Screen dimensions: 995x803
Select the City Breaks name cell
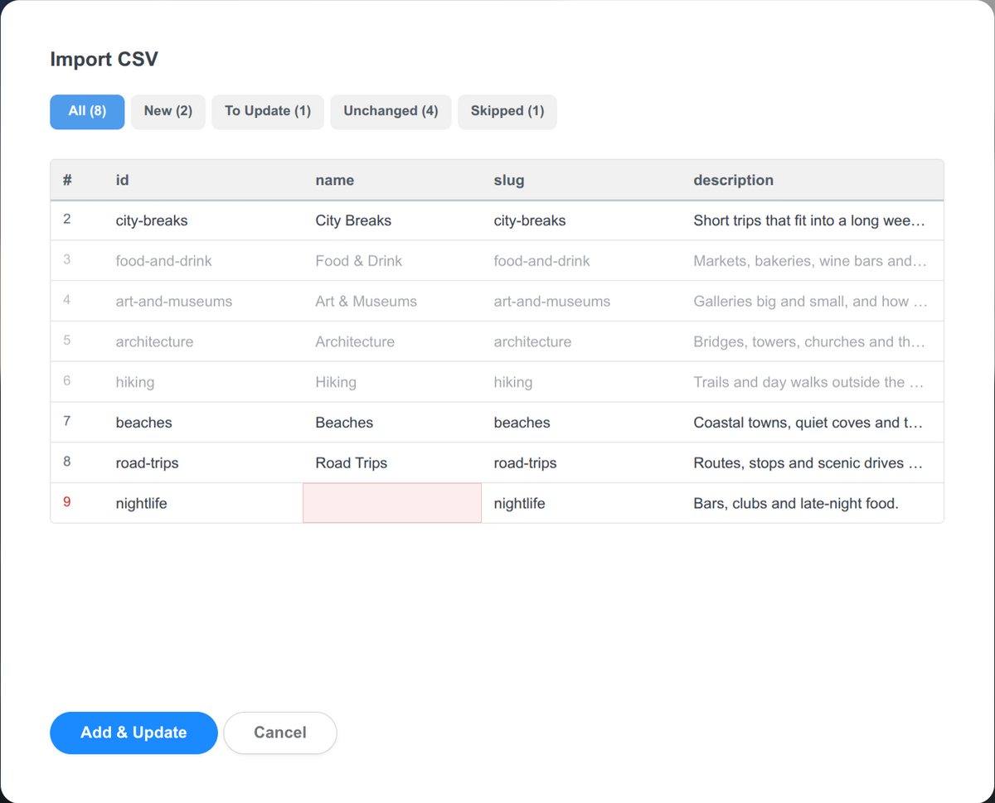click(392, 220)
